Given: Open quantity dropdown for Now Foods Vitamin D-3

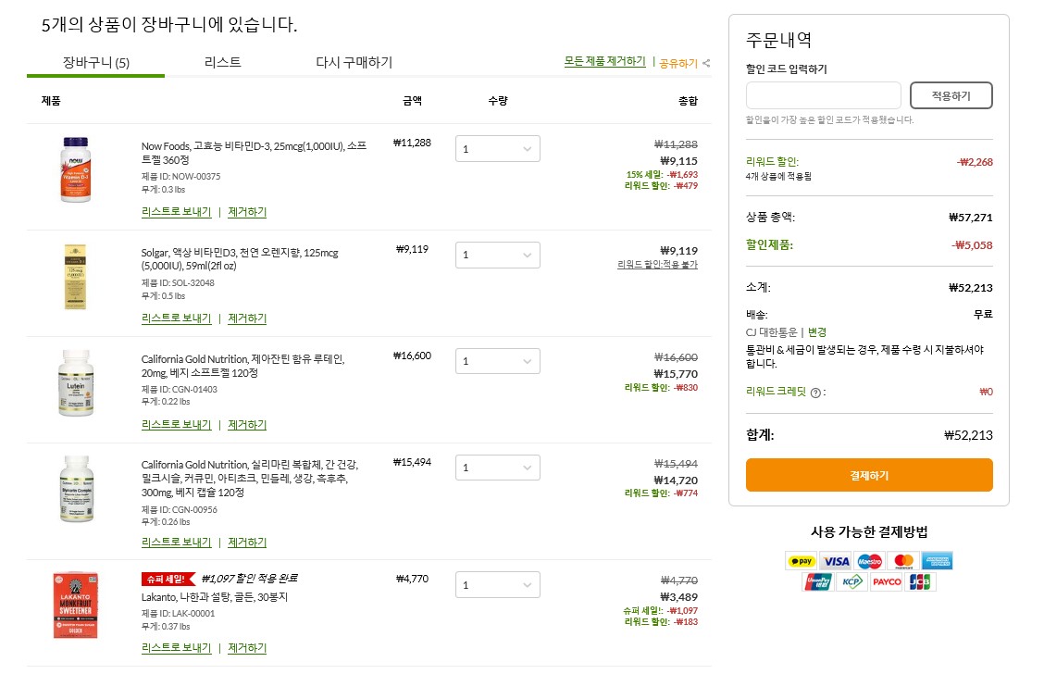Looking at the screenshot, I should click(x=497, y=148).
